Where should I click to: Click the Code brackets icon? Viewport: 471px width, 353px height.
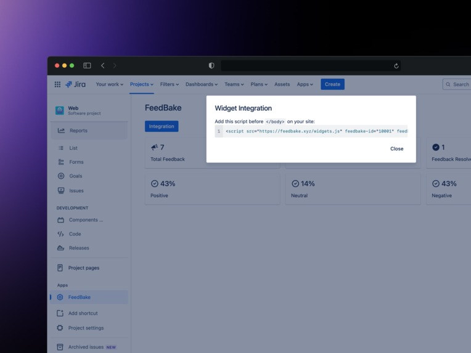60,234
